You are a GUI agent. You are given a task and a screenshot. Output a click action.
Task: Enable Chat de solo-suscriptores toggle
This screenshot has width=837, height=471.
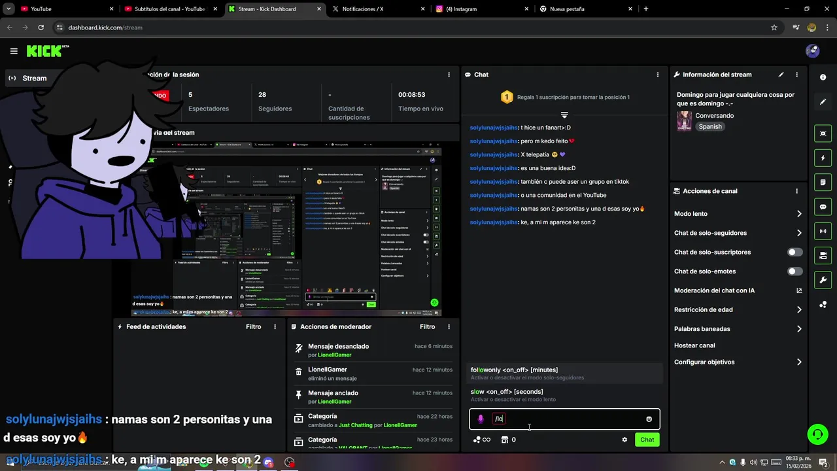point(794,252)
